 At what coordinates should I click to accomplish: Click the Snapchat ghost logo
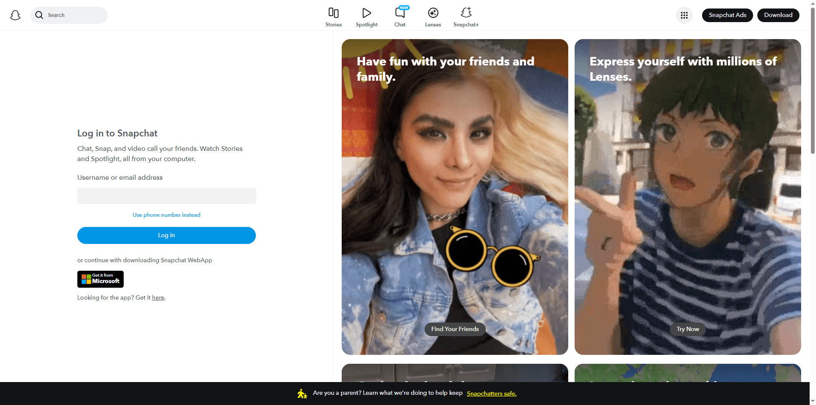point(15,15)
